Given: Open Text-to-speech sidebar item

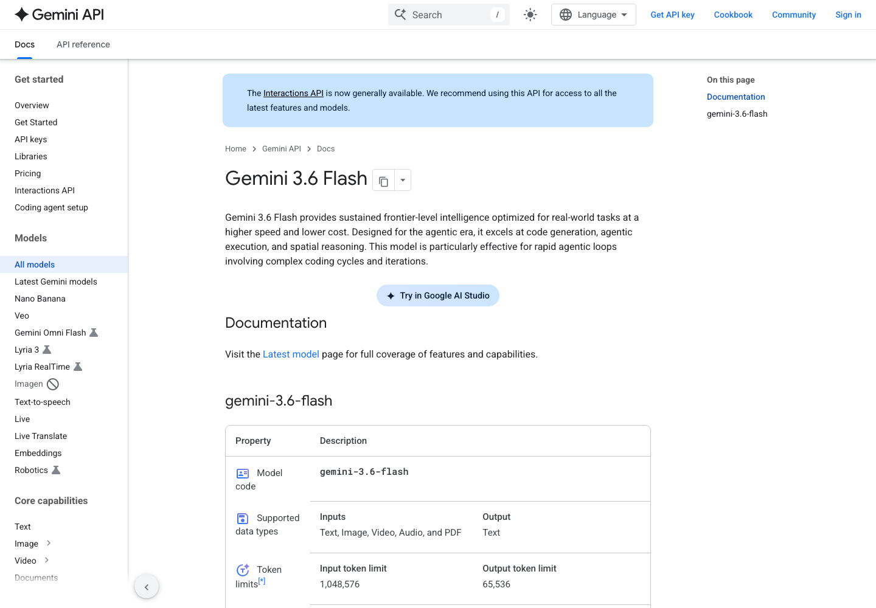Looking at the screenshot, I should tap(43, 402).
